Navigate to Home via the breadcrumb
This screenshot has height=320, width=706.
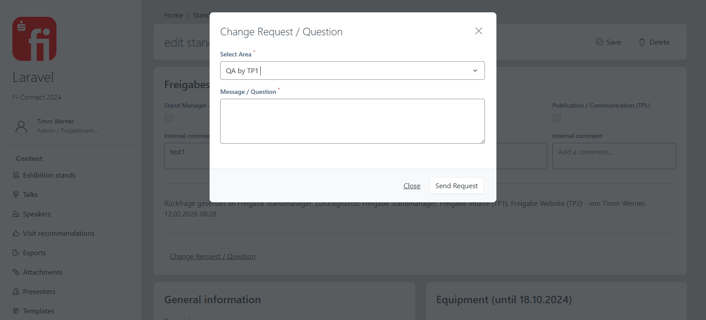coord(173,15)
